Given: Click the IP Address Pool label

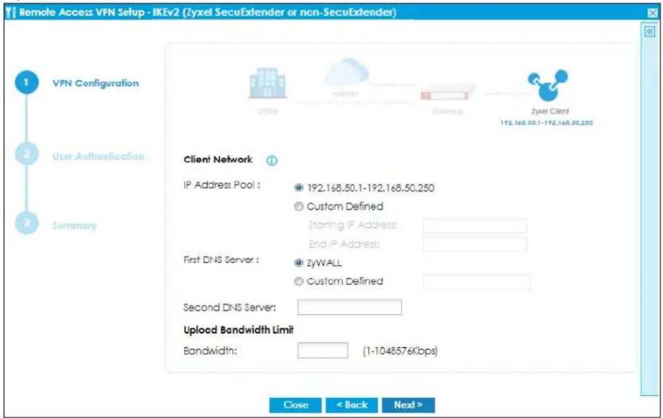Looking at the screenshot, I should pos(221,186).
